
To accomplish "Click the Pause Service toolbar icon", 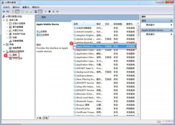I will pyautogui.click(x=54, y=12).
